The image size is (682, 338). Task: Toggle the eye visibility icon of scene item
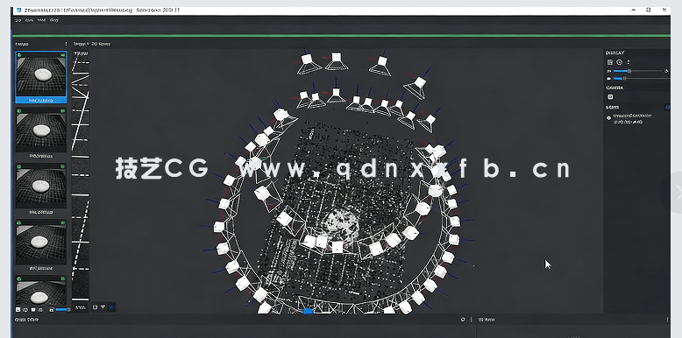pos(608,117)
